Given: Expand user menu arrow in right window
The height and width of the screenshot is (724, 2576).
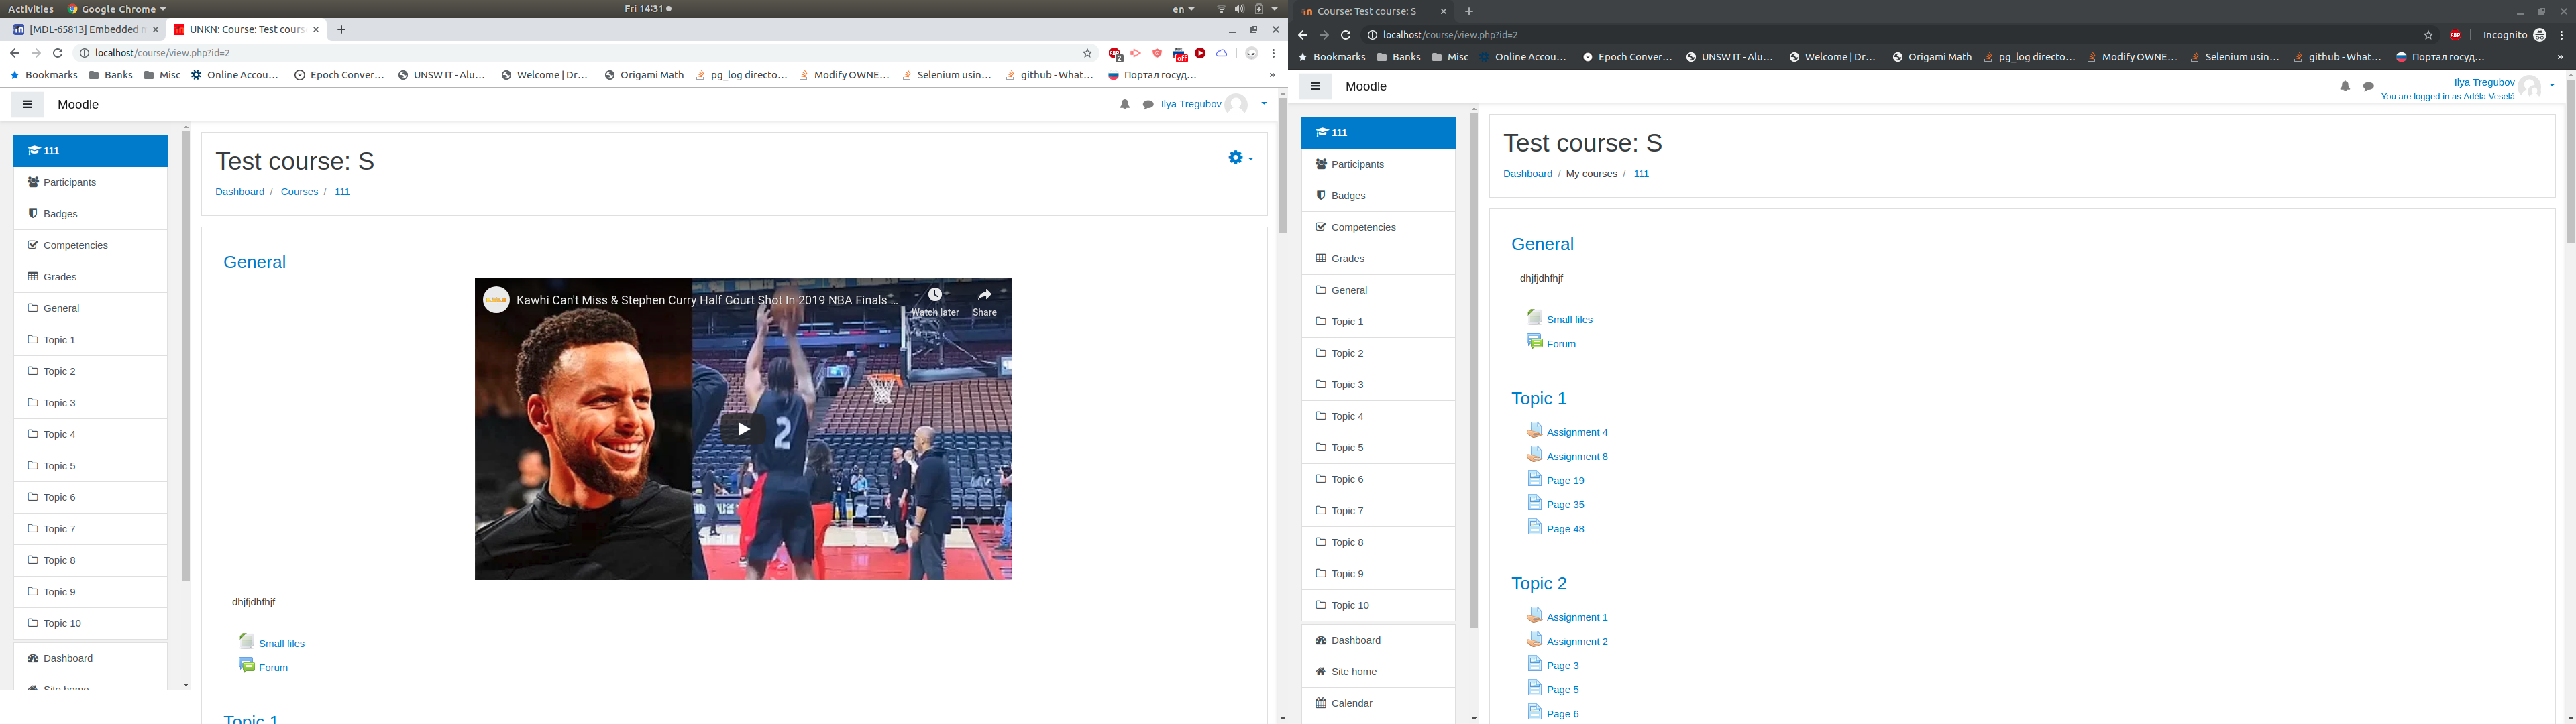Looking at the screenshot, I should (2552, 85).
